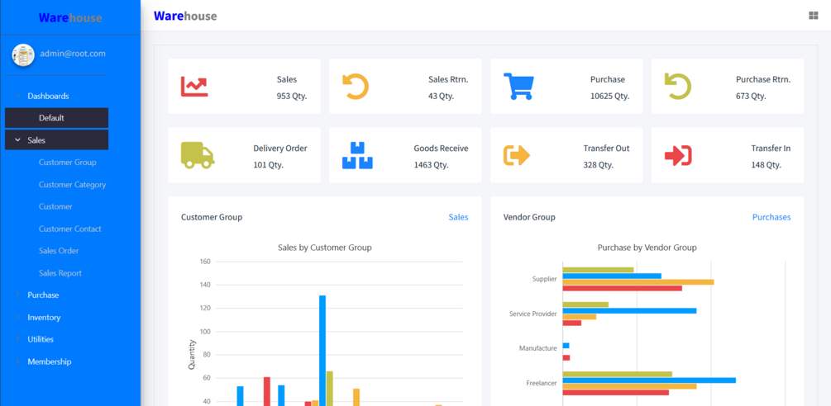831x406 pixels.
Task: Click the Customer Group card heading
Action: click(212, 217)
